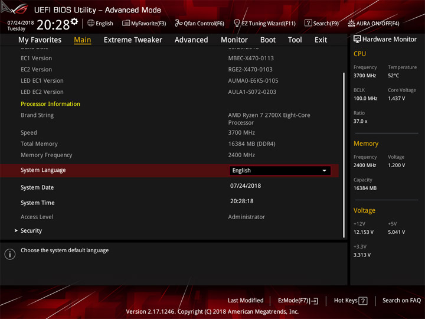
Task: Click the +3.3V value 3.313 V
Action: pyautogui.click(x=362, y=255)
